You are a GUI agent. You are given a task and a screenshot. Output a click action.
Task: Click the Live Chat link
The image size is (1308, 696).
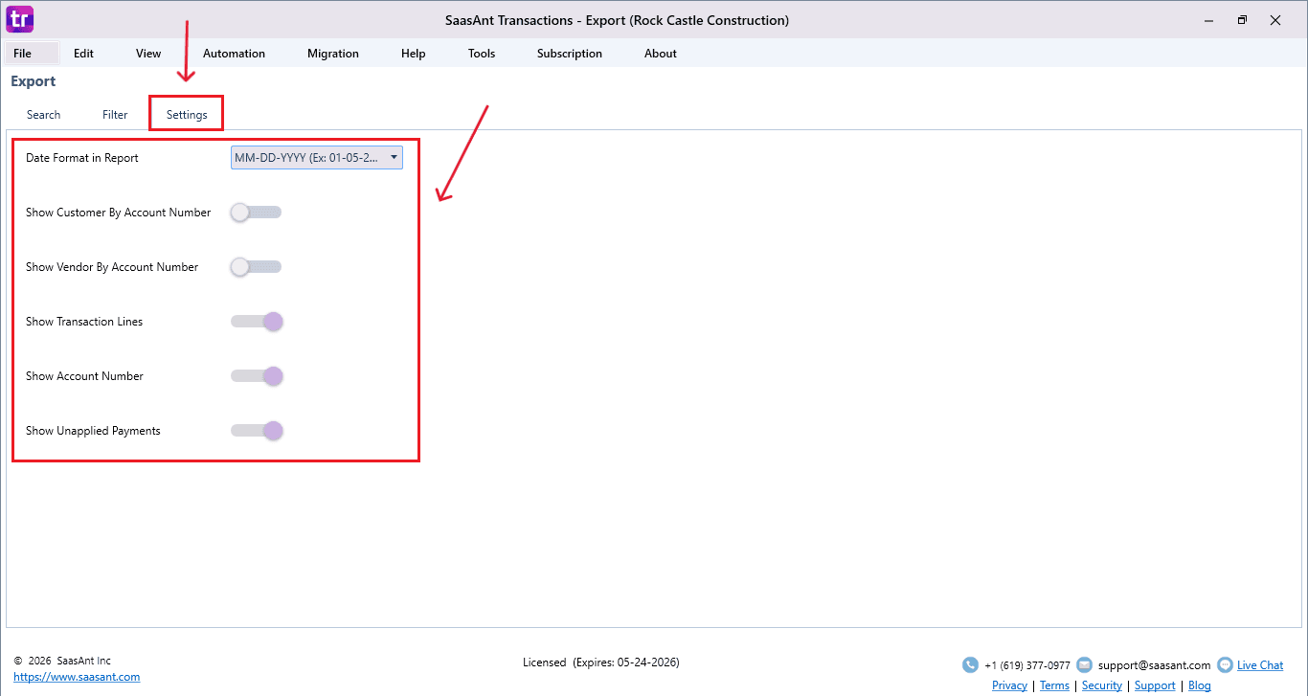1260,665
